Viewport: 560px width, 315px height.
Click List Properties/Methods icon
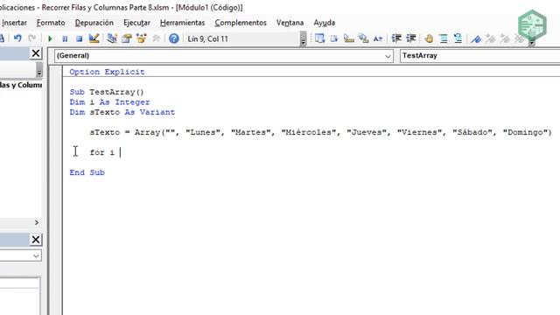point(319,38)
